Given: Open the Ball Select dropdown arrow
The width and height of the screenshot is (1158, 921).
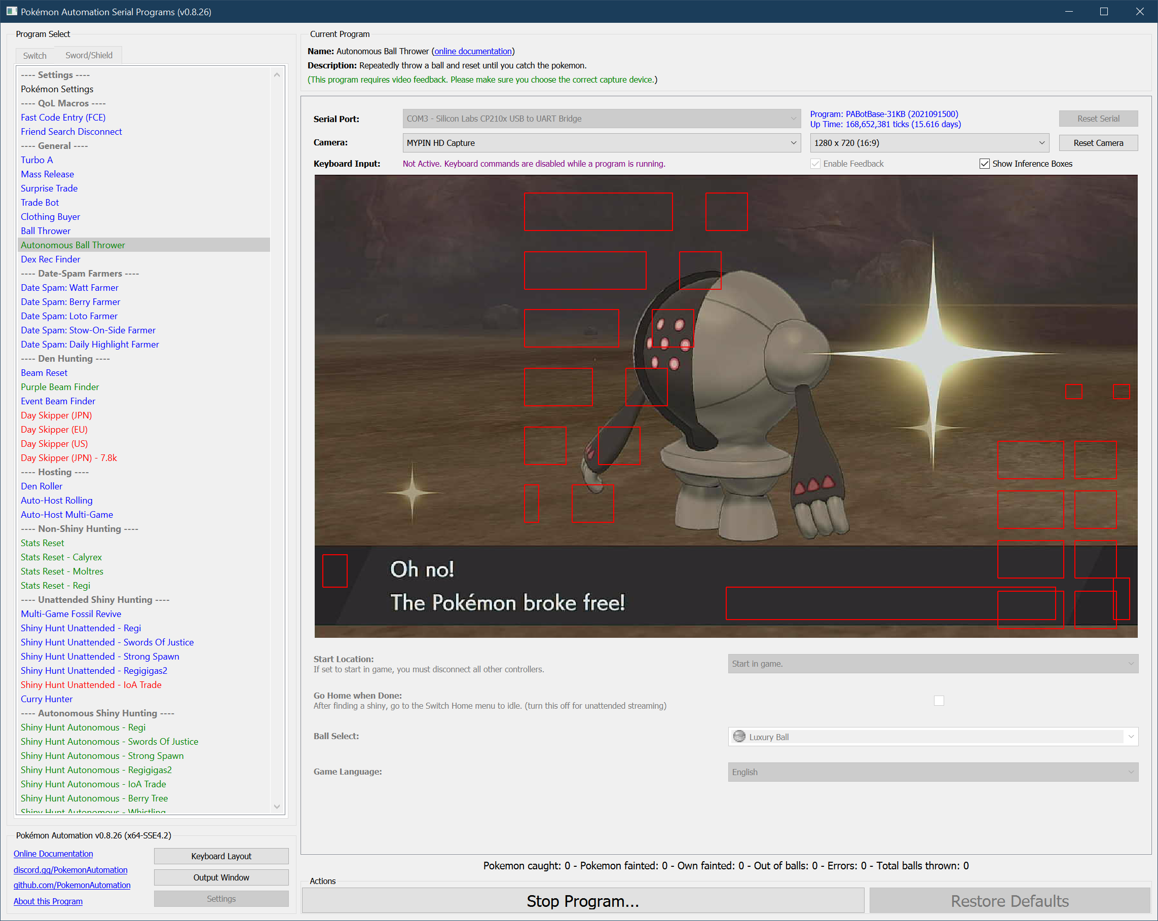Looking at the screenshot, I should (x=1131, y=737).
